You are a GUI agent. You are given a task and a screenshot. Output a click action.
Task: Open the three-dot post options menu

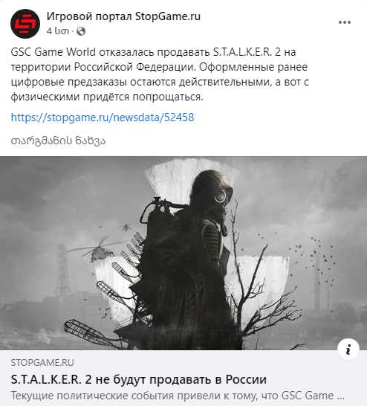coord(345,22)
